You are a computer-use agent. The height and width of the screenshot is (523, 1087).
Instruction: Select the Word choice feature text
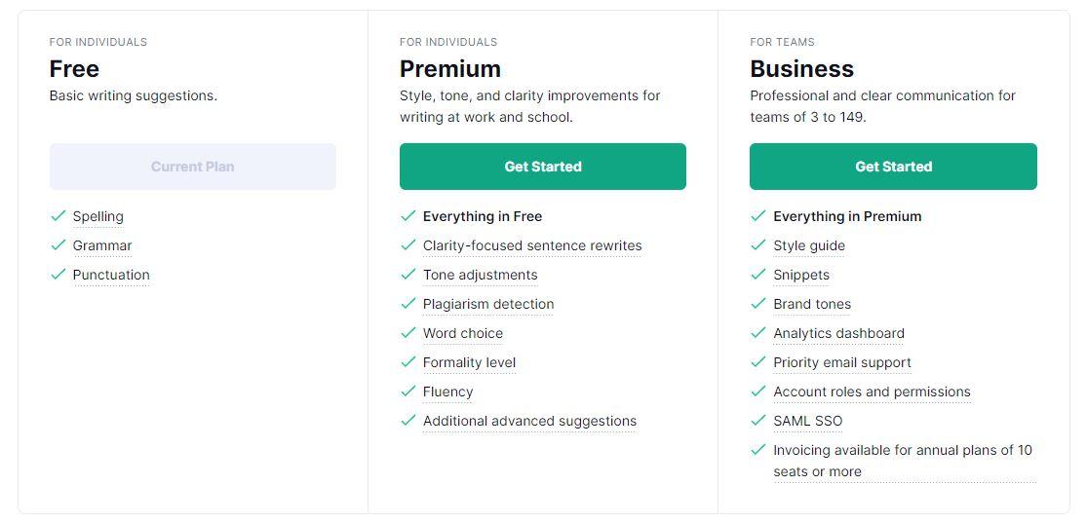[462, 333]
